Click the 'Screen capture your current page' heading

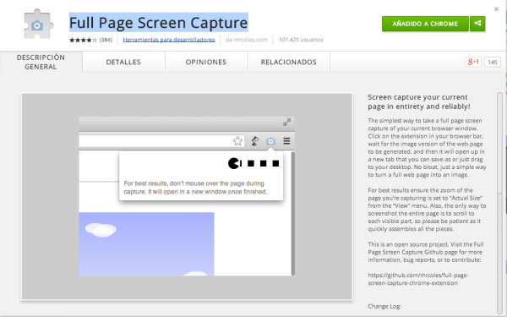pos(419,102)
